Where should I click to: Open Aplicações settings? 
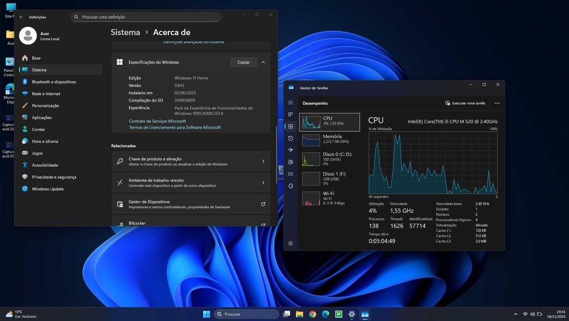[x=61, y=118]
